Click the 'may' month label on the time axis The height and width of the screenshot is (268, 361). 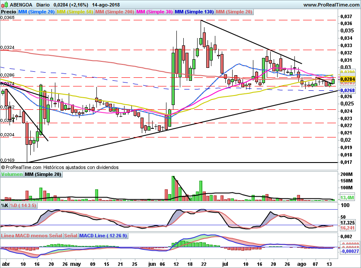pyautogui.click(x=76, y=264)
